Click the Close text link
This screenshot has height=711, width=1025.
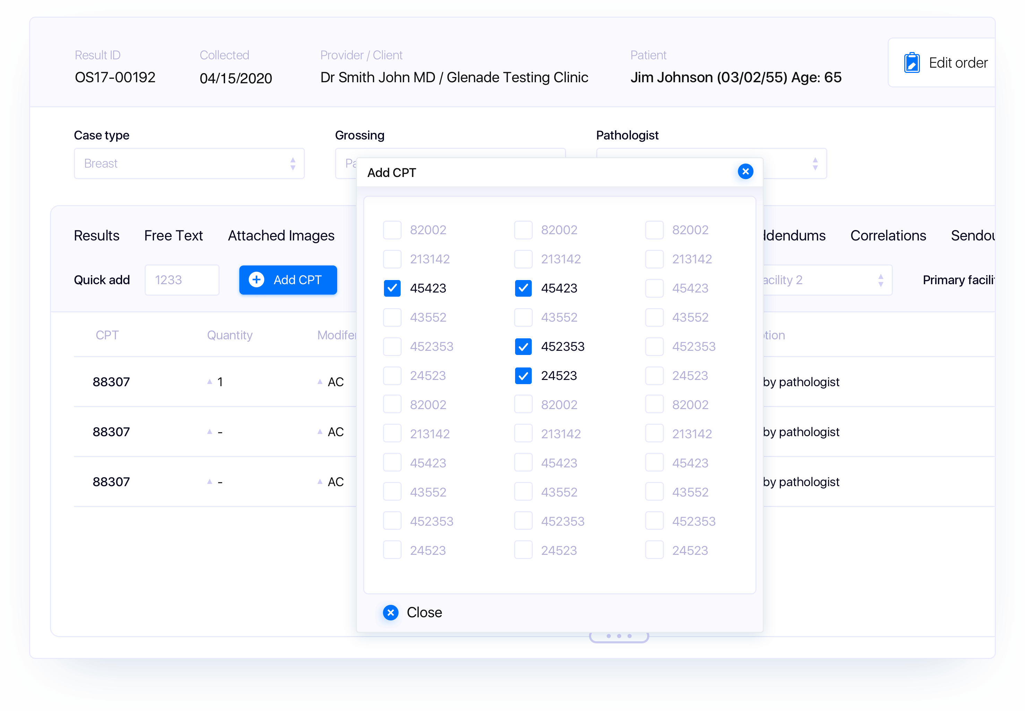(x=424, y=612)
